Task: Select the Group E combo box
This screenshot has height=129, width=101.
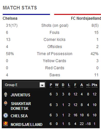Action: [24, 85]
